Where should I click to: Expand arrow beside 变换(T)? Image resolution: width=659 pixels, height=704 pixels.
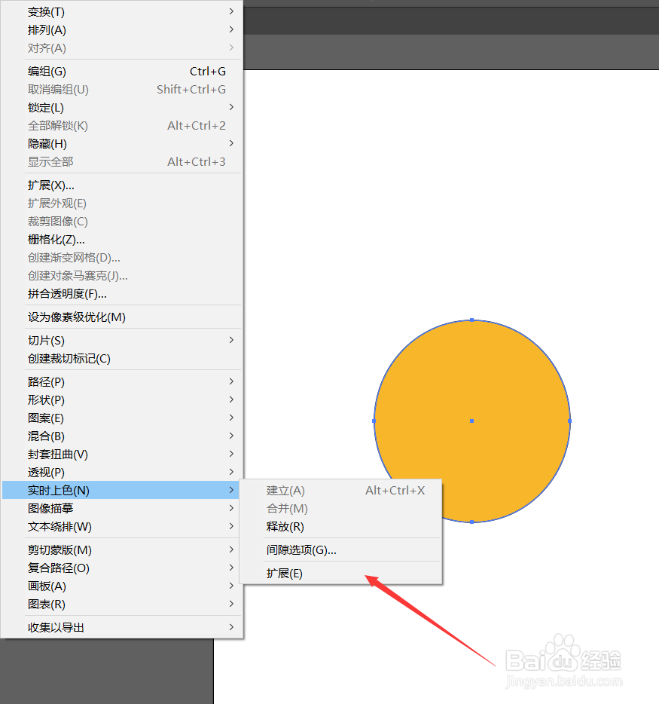pyautogui.click(x=231, y=11)
